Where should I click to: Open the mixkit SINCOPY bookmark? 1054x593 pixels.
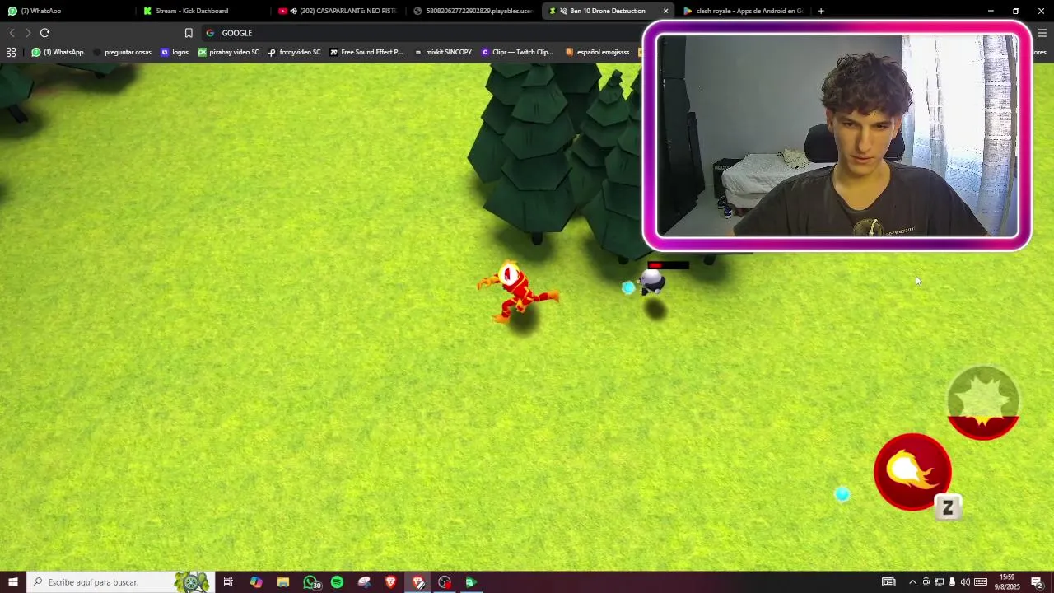443,52
